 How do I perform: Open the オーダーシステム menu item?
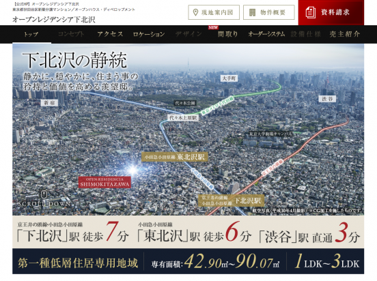(266, 34)
